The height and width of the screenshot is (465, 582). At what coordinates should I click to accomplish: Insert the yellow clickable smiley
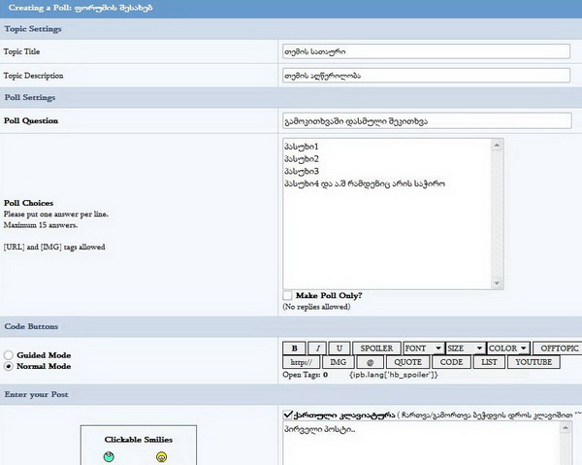click(x=161, y=457)
